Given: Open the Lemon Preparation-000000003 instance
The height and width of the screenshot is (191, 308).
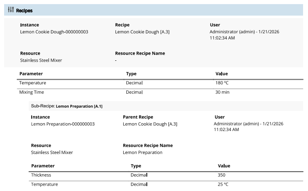Looking at the screenshot, I should (63, 124).
